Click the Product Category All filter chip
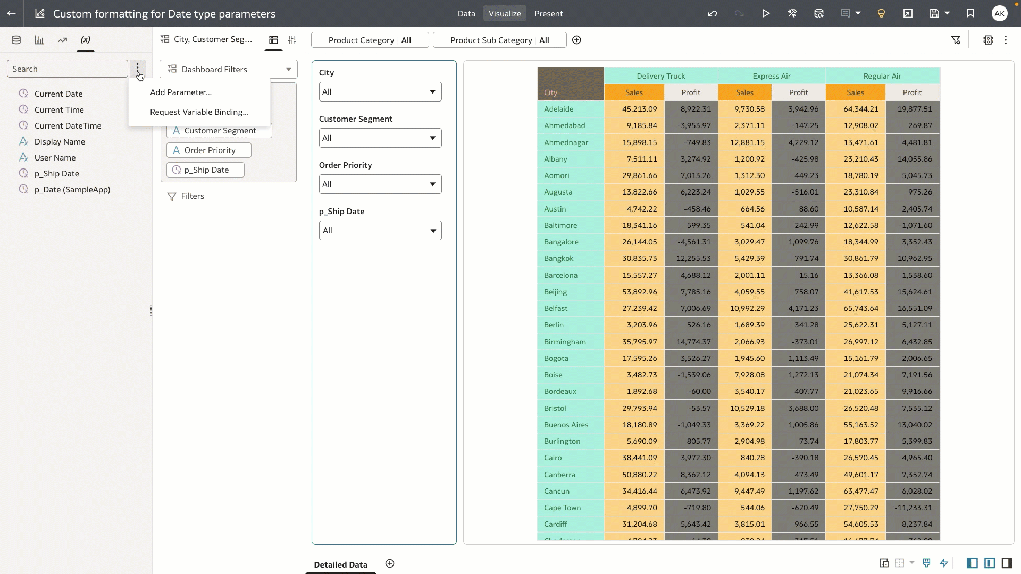The width and height of the screenshot is (1021, 574). tap(369, 40)
